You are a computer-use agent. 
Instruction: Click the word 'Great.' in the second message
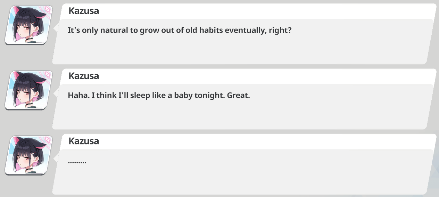(239, 95)
